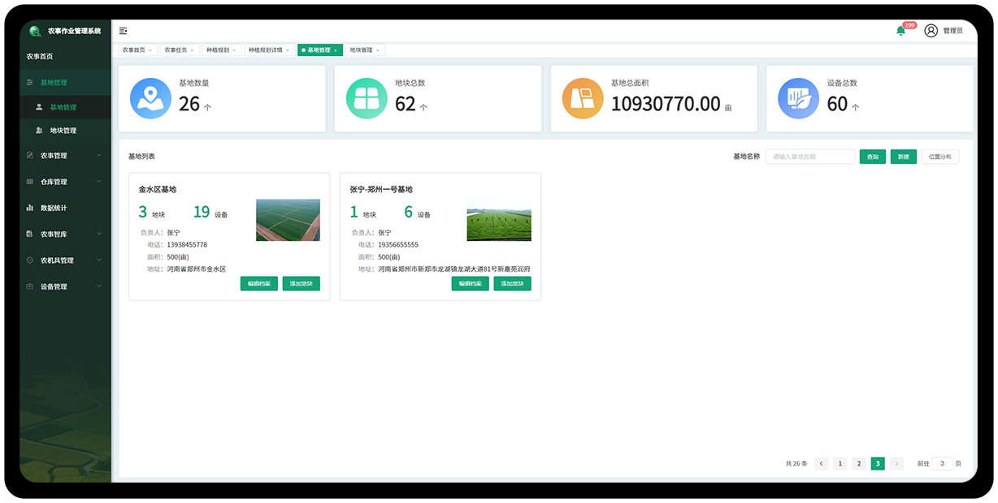Click the 管理员 user avatar icon
Viewport: 998px width, 503px height.
pyautogui.click(x=931, y=31)
